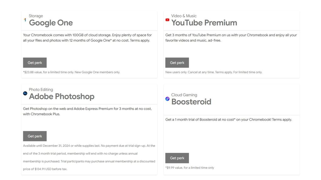Viewport: 321px width, 180px height.
Task: Get perk for Google One storage
Action: pos(34,62)
